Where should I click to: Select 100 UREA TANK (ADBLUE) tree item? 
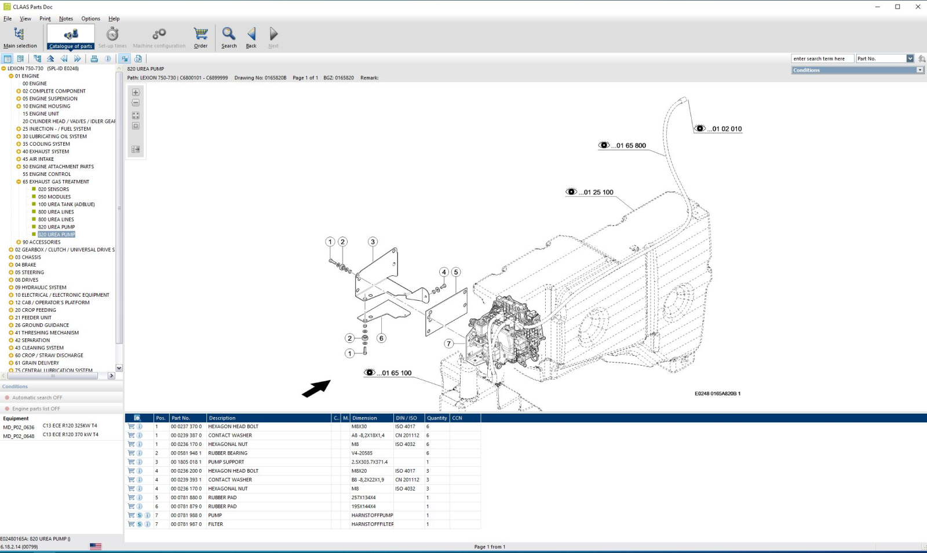[x=67, y=205]
